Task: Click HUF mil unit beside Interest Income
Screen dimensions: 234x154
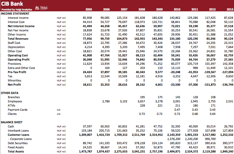Action: [61, 18]
